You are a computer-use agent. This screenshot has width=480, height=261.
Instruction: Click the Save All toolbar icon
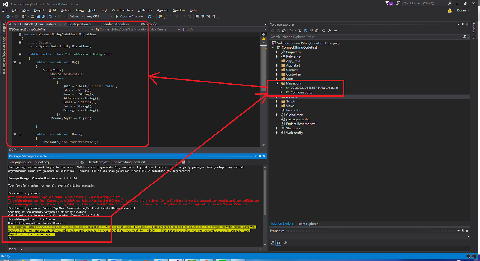(43, 16)
